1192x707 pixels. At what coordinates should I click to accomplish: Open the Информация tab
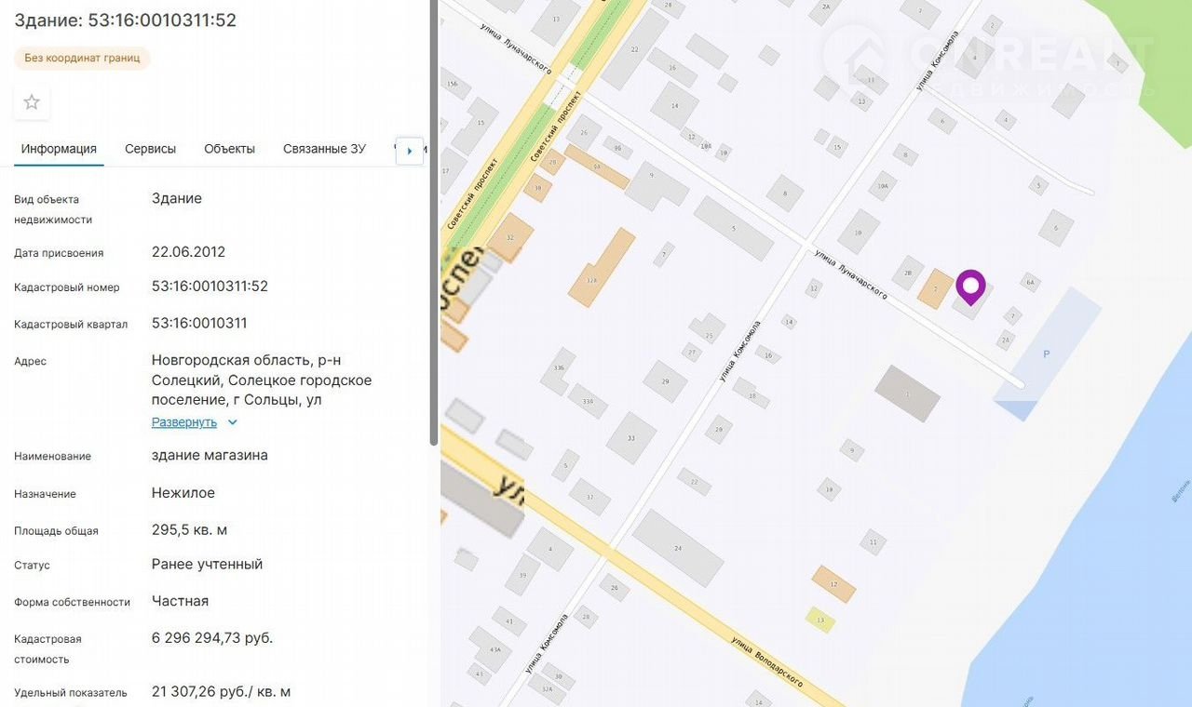(59, 149)
